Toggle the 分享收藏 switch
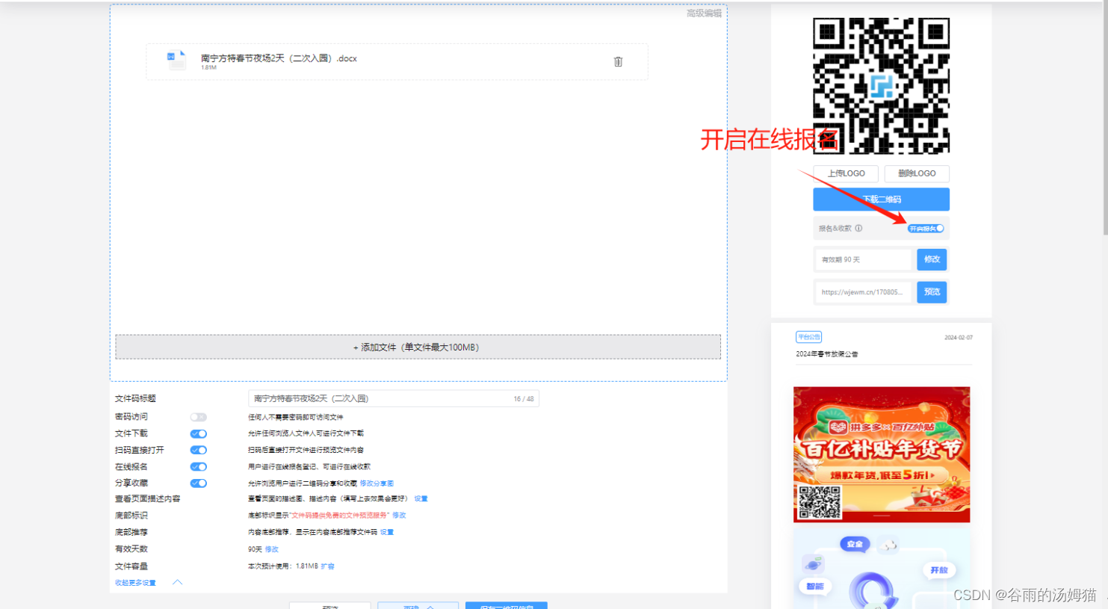This screenshot has height=609, width=1108. 198,483
